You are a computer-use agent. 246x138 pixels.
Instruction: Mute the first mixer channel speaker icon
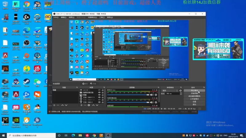[x=152, y=95]
